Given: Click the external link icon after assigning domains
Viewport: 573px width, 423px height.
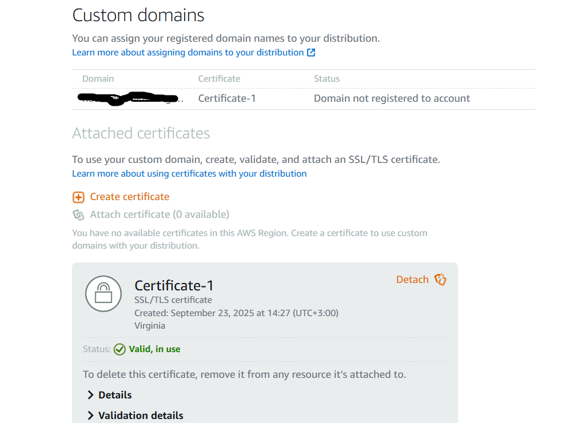Looking at the screenshot, I should 311,53.
